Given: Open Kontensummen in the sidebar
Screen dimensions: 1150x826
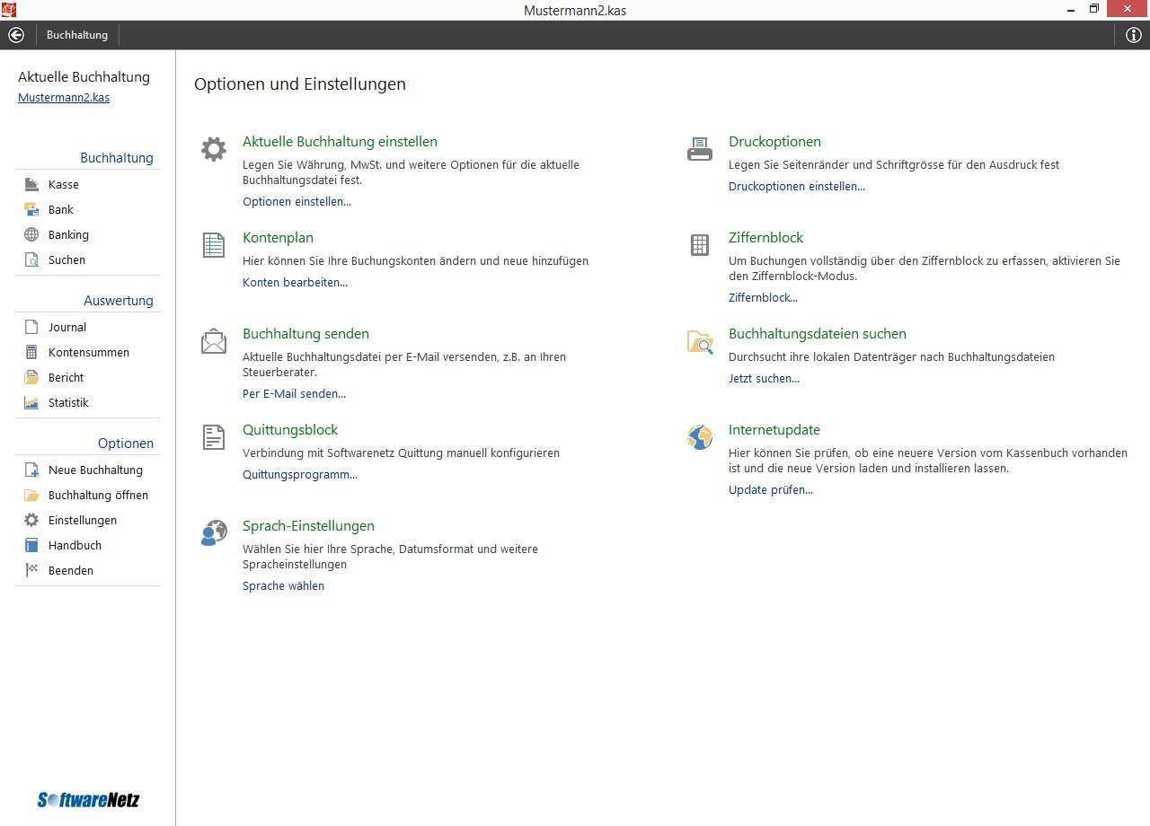Looking at the screenshot, I should (89, 352).
